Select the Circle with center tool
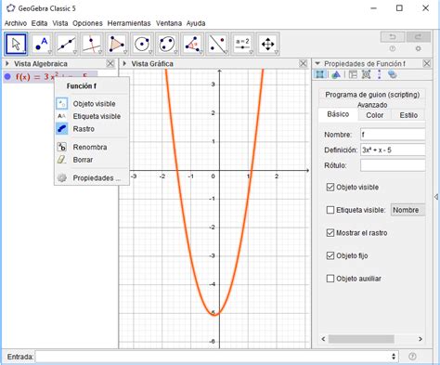Image resolution: width=440 pixels, height=365 pixels. coord(142,44)
